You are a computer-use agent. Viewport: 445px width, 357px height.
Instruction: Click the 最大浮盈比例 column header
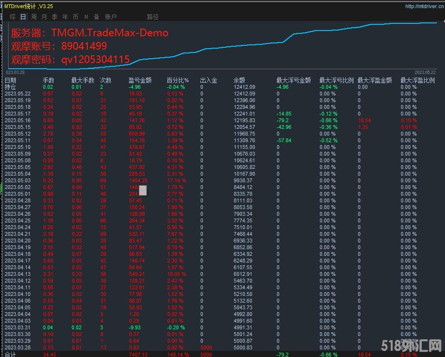coord(417,80)
